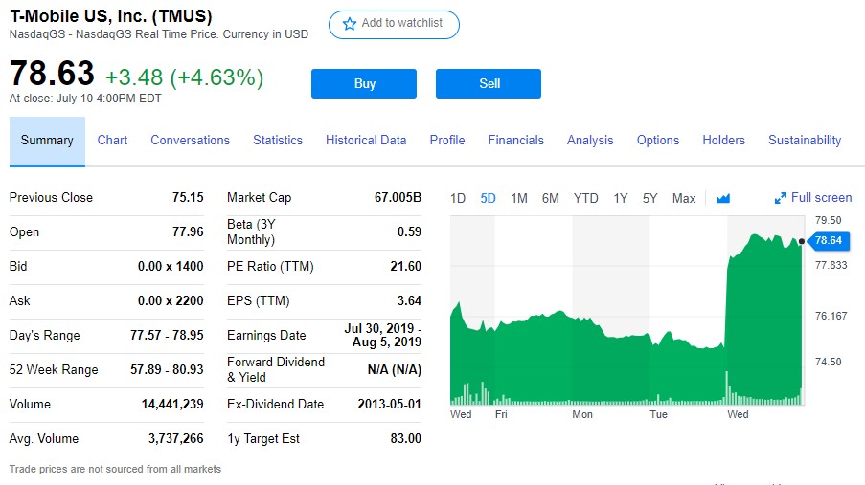Switch to the Statistics tab

(x=278, y=140)
